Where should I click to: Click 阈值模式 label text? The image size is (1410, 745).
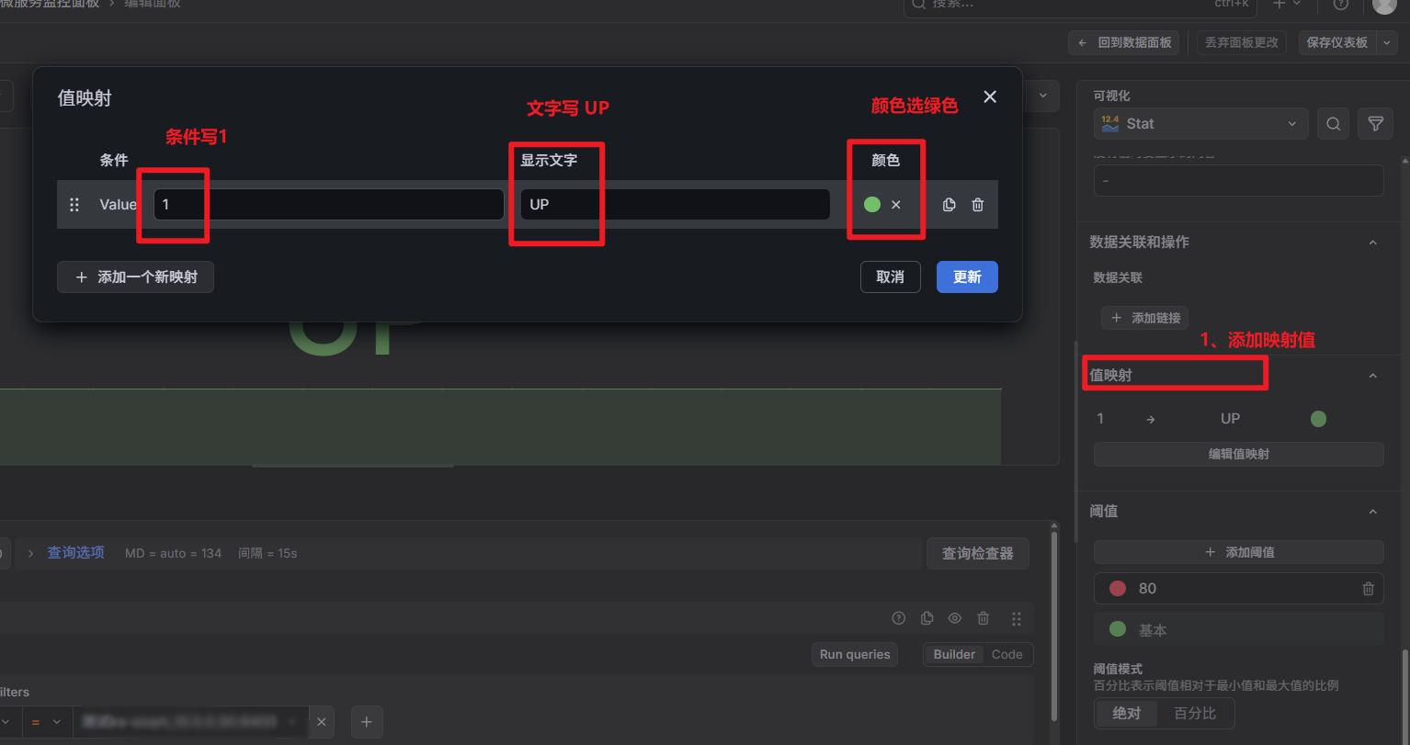tap(1118, 669)
